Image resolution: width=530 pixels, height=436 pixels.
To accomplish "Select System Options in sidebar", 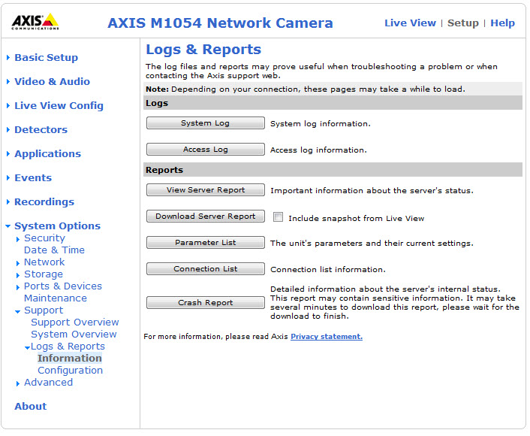I will pyautogui.click(x=58, y=226).
